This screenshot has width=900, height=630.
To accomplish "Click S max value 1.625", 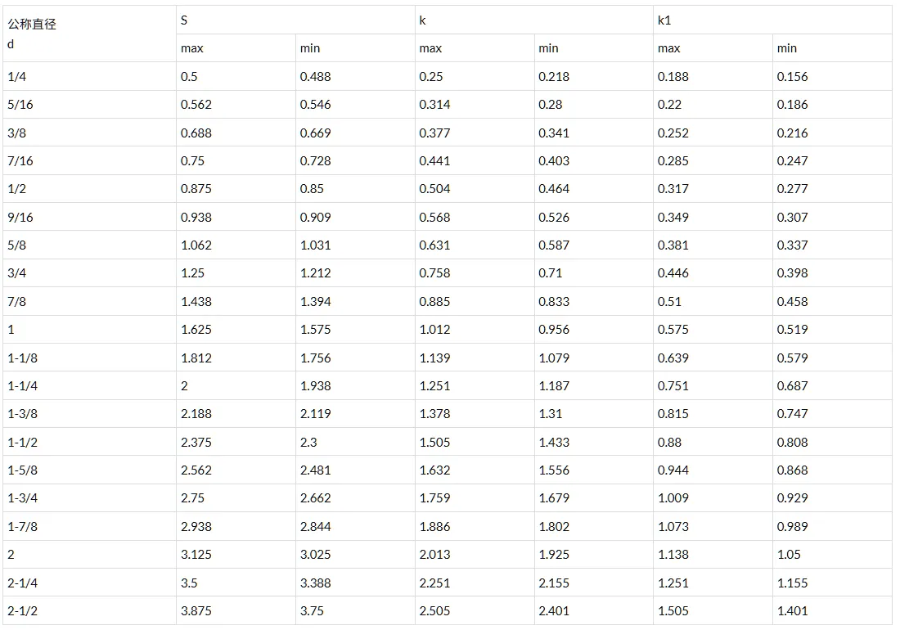I will pyautogui.click(x=196, y=330).
